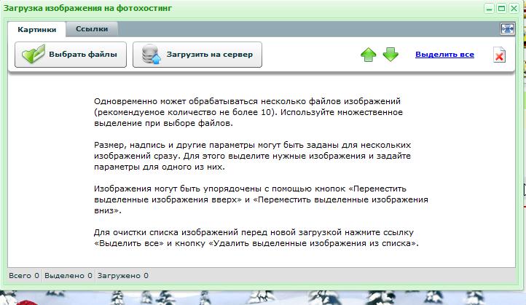Close the Загрузка изображения на фотохостинг window

click(x=513, y=9)
